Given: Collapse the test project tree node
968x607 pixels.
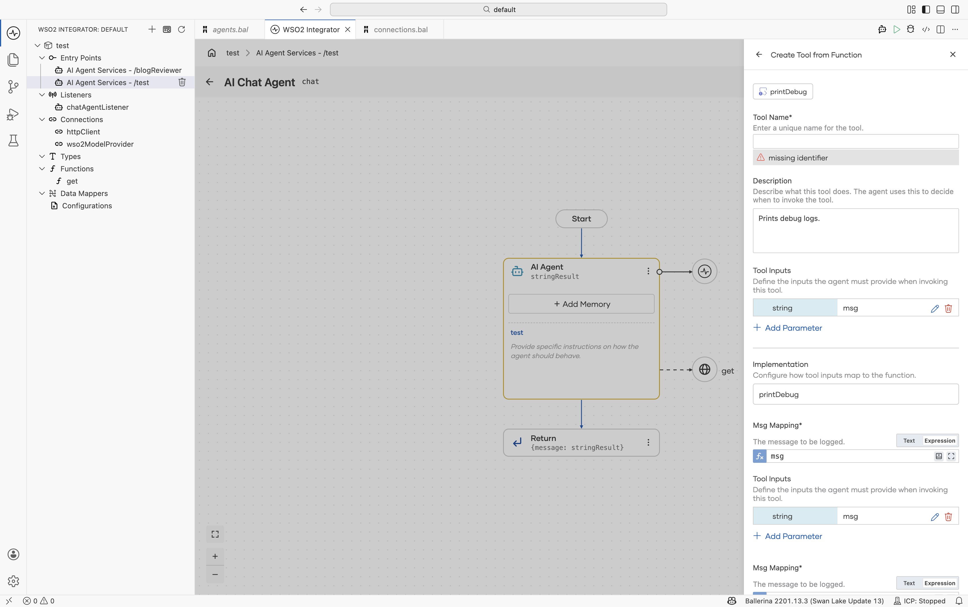Looking at the screenshot, I should click(x=38, y=45).
